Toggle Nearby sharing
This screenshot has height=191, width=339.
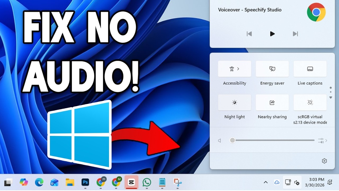pos(272,102)
